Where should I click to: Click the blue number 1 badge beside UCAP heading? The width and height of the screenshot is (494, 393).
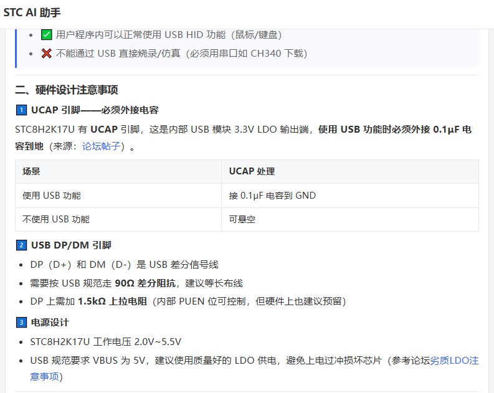[21, 110]
